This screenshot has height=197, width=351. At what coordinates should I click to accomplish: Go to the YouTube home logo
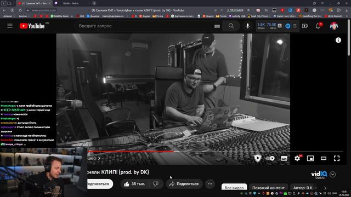(x=32, y=26)
